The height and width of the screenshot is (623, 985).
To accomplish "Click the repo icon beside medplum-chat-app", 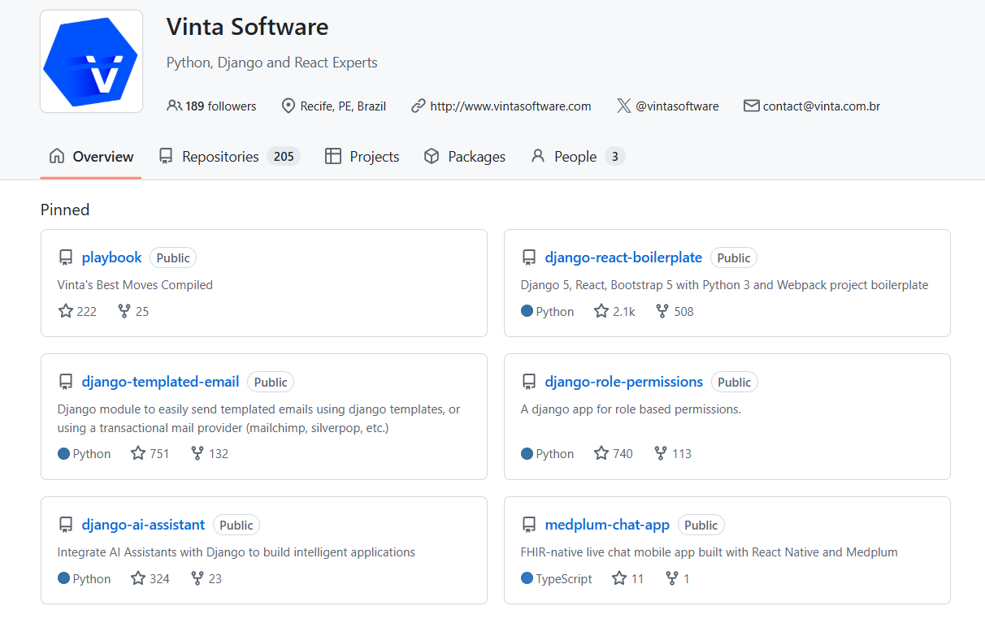I will (529, 526).
